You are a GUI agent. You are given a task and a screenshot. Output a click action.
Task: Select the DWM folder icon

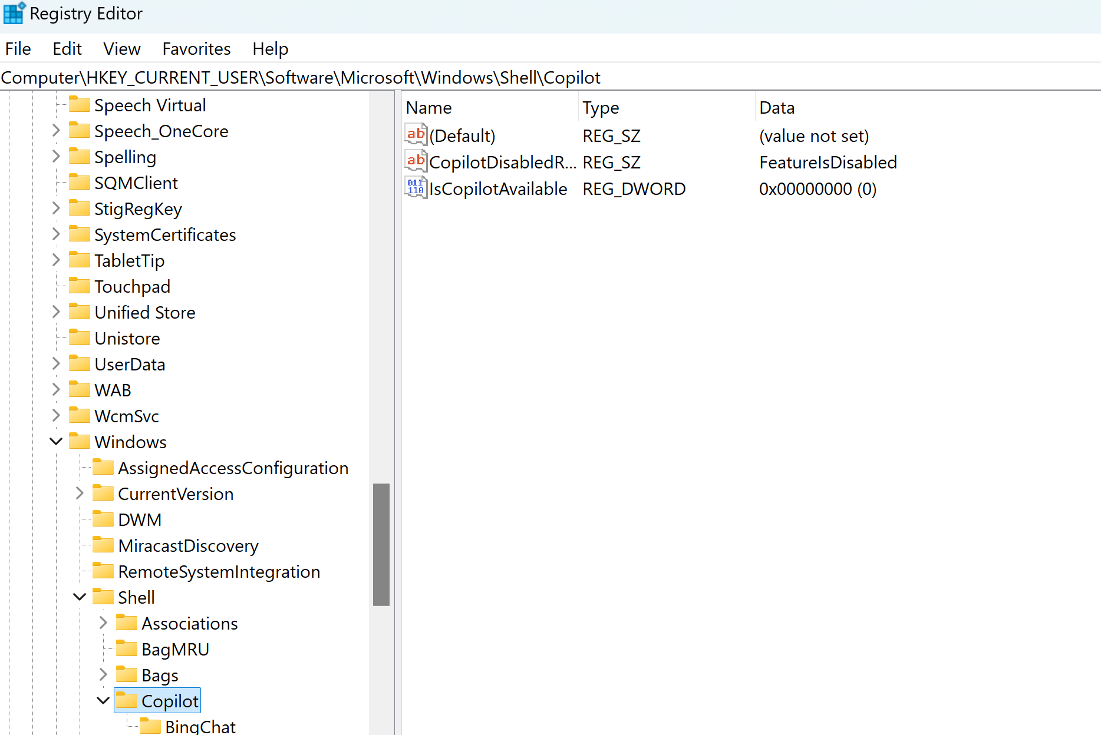(103, 519)
